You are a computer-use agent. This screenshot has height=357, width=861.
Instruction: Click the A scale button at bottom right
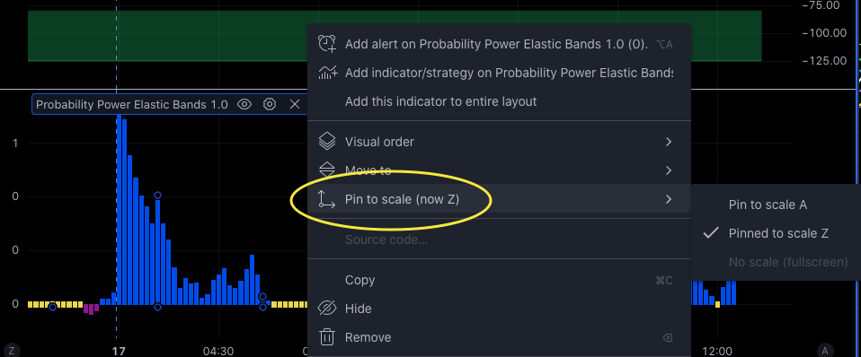point(824,351)
